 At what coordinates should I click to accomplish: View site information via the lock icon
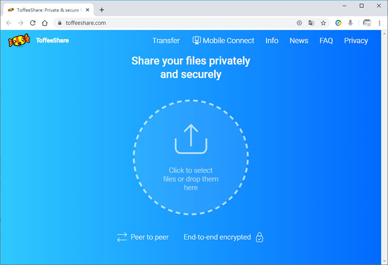coord(59,23)
